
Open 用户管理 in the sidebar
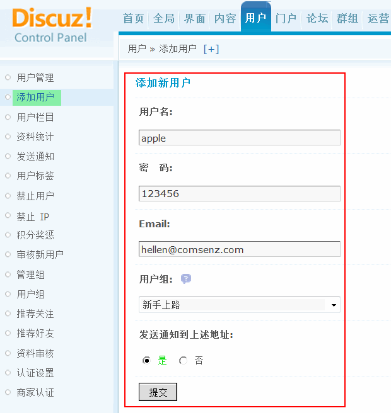tap(35, 77)
